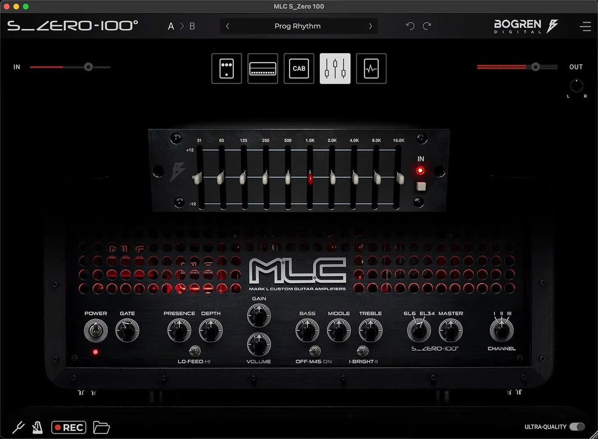This screenshot has width=598, height=439.
Task: Open the CAB section
Action: tap(299, 68)
